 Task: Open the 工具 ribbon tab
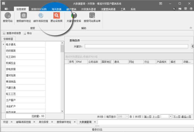click(123, 9)
